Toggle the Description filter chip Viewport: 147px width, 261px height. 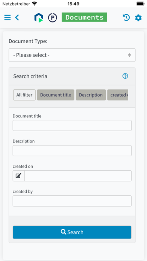91,95
